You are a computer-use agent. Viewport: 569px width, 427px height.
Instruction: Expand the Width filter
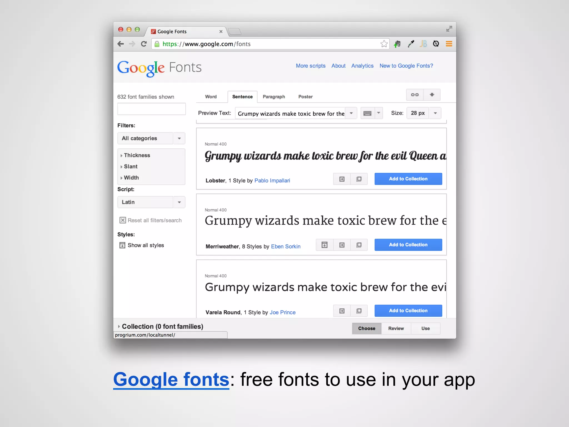[x=129, y=178]
